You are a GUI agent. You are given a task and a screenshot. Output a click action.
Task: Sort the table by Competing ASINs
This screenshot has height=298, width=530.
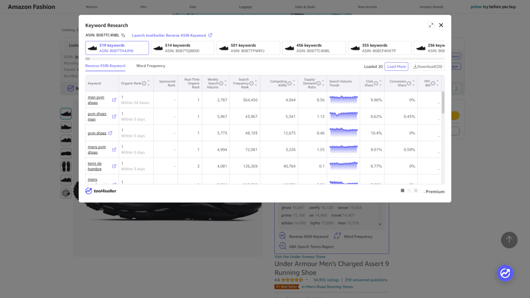coord(294,83)
